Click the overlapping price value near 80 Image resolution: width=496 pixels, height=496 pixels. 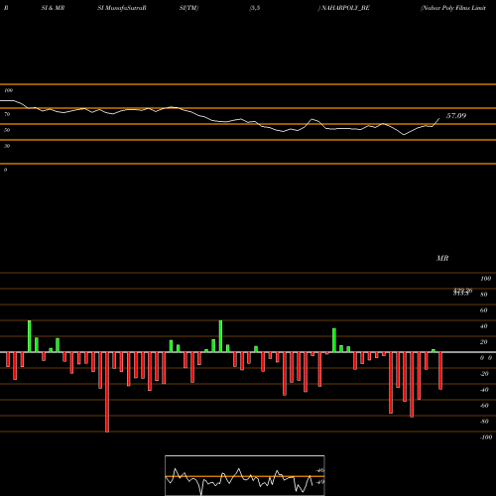(x=462, y=292)
